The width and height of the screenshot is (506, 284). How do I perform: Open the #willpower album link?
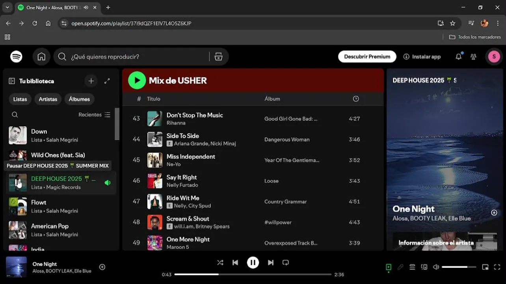pyautogui.click(x=278, y=222)
